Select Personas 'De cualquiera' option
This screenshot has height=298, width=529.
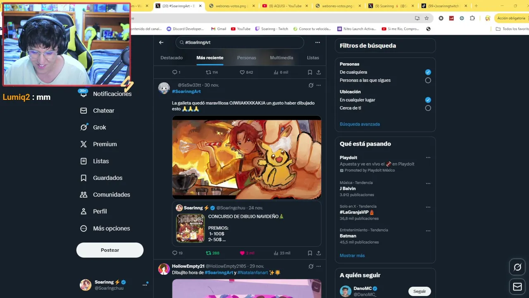click(x=428, y=72)
